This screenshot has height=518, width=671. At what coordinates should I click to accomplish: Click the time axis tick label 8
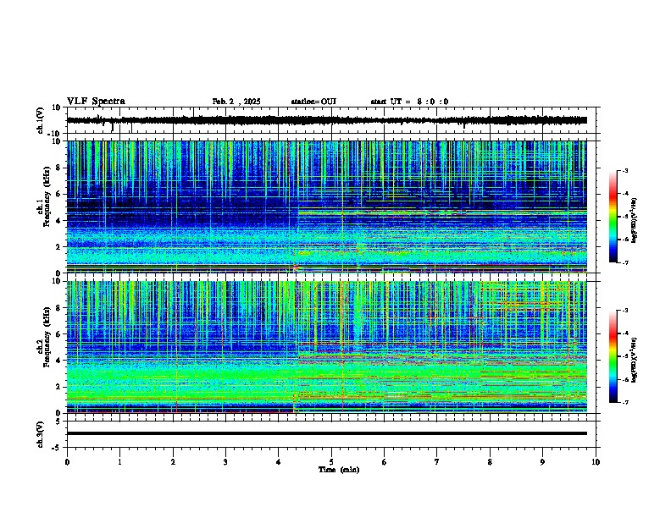click(490, 462)
